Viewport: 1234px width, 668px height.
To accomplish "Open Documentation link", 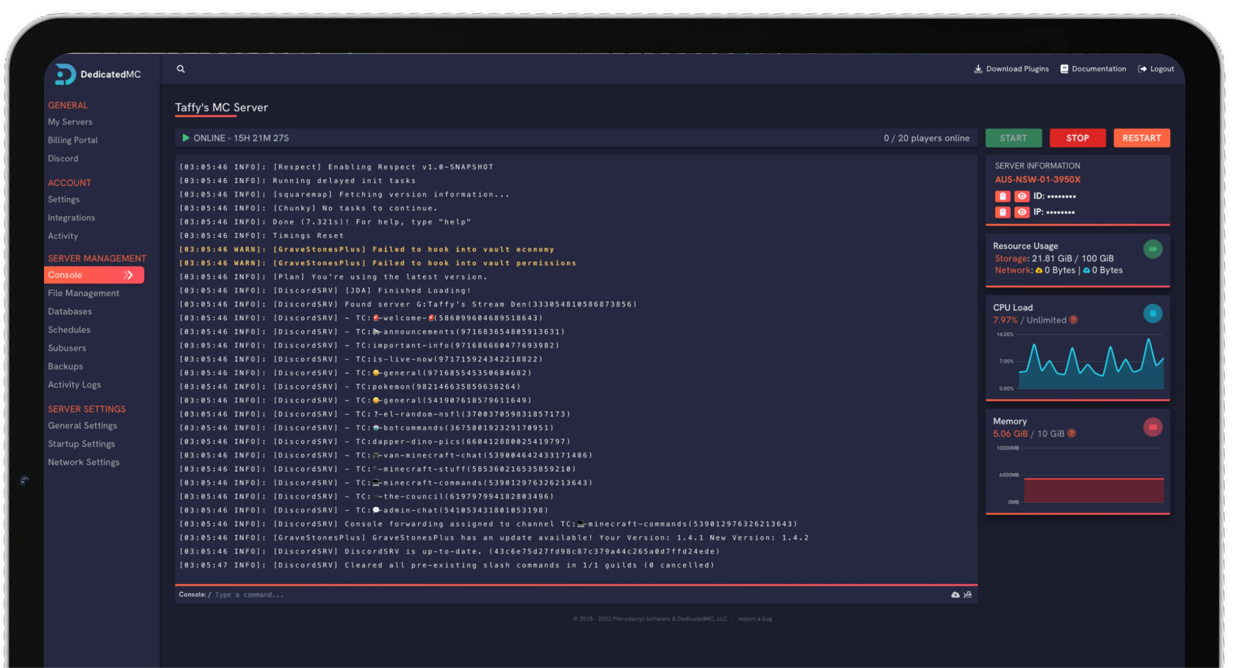I will (1093, 68).
